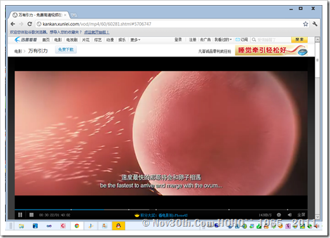Click the 免费下载 button
This screenshot has width=330, height=238.
(66, 50)
